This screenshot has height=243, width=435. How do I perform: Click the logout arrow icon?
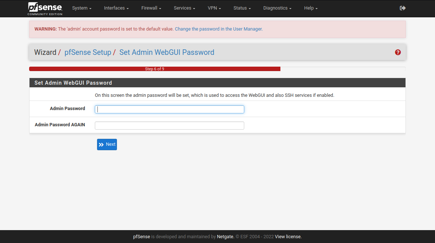[x=403, y=8]
